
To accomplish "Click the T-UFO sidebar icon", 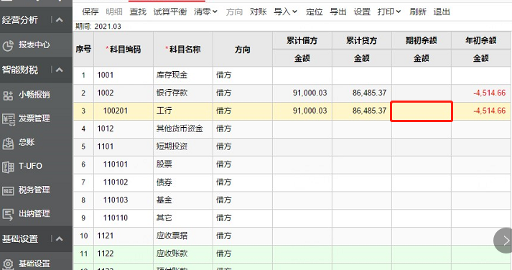I will (8, 167).
